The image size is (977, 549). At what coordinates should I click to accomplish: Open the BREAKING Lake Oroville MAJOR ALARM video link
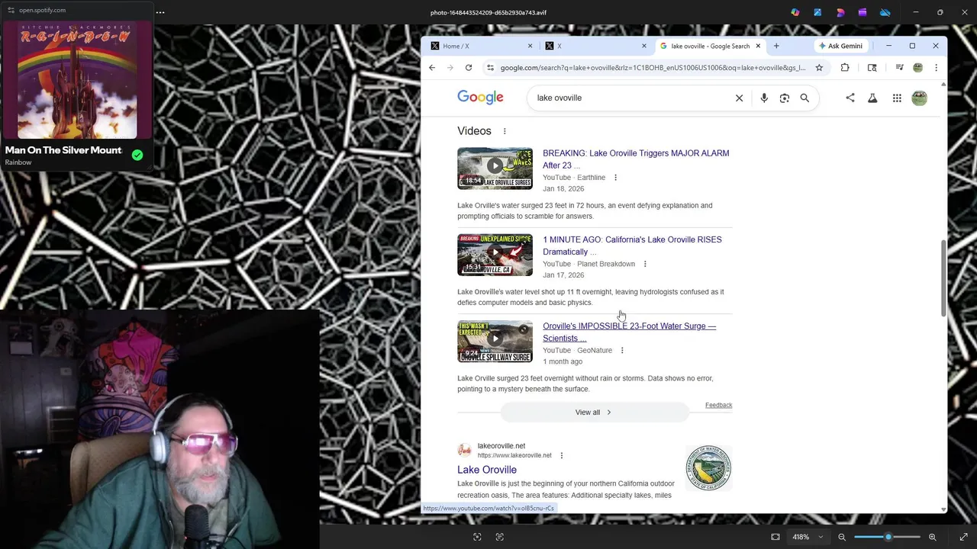[636, 159]
